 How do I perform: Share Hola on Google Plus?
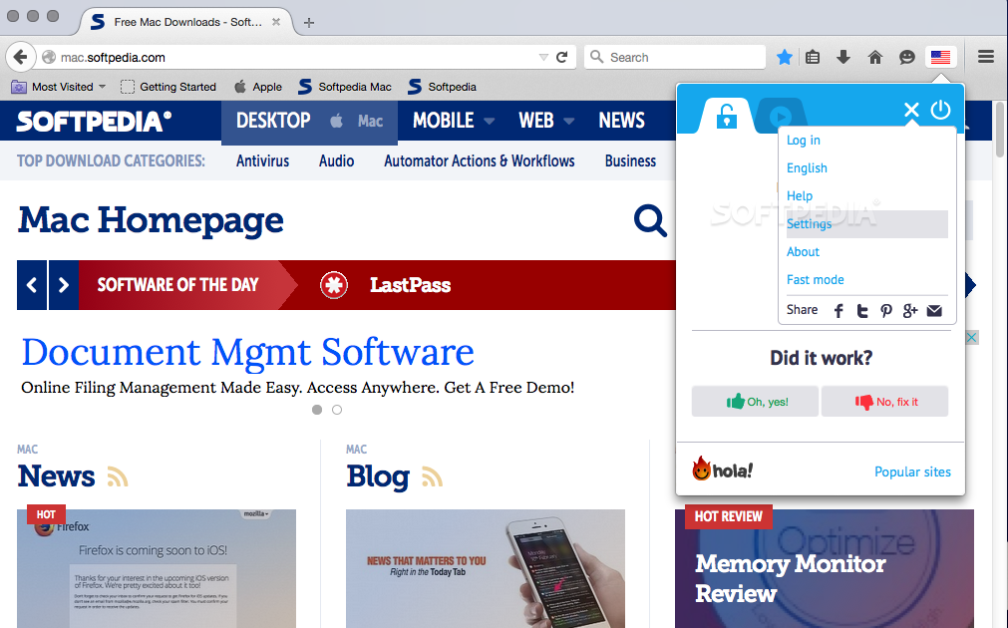(x=909, y=311)
